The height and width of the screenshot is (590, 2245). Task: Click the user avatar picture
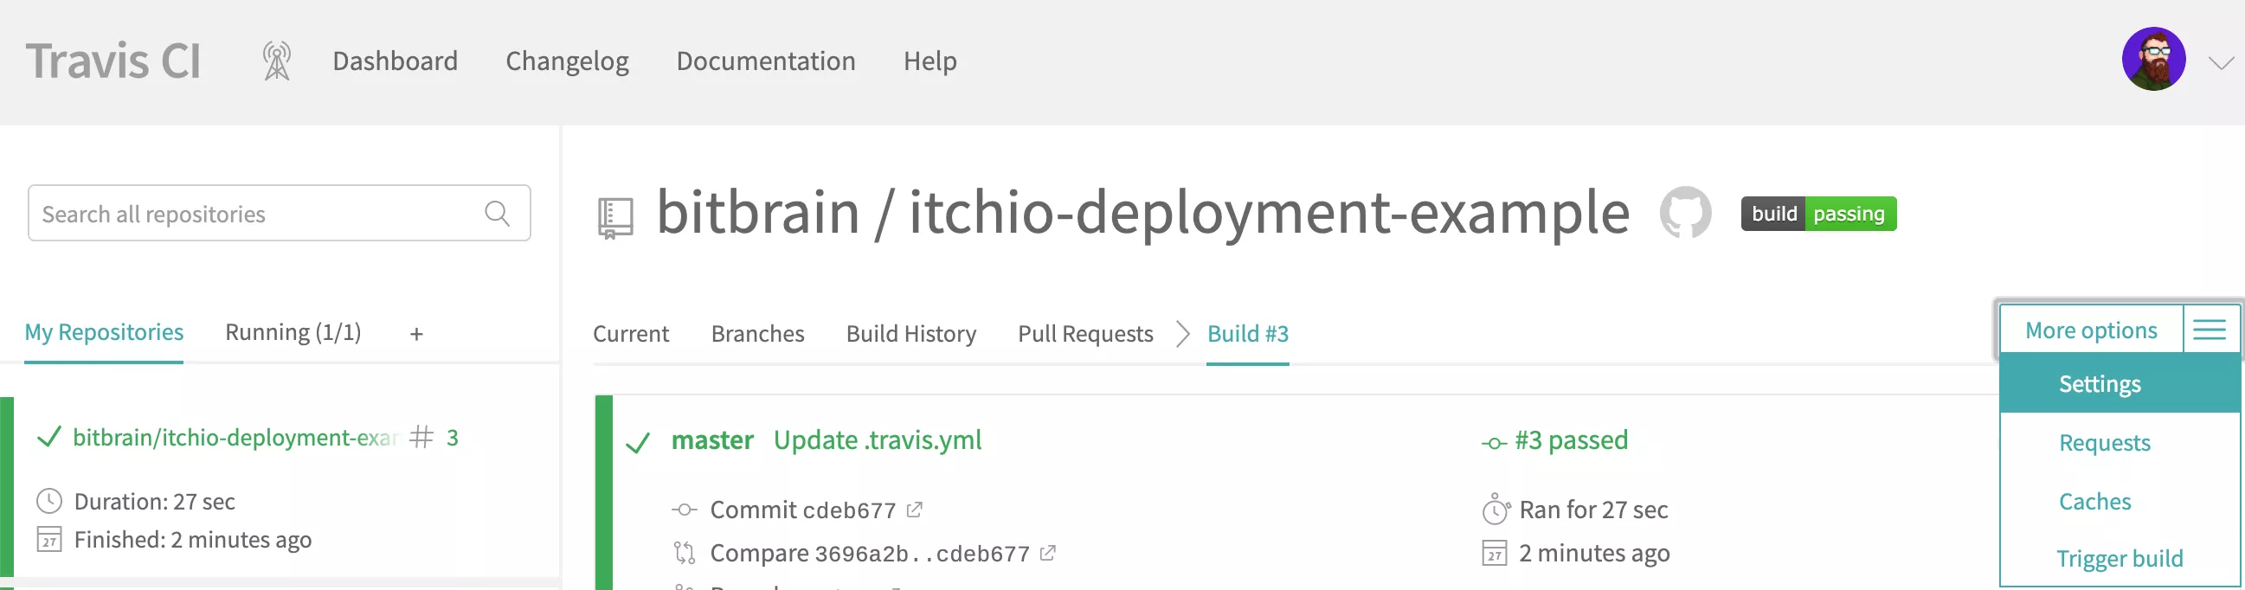(2153, 60)
